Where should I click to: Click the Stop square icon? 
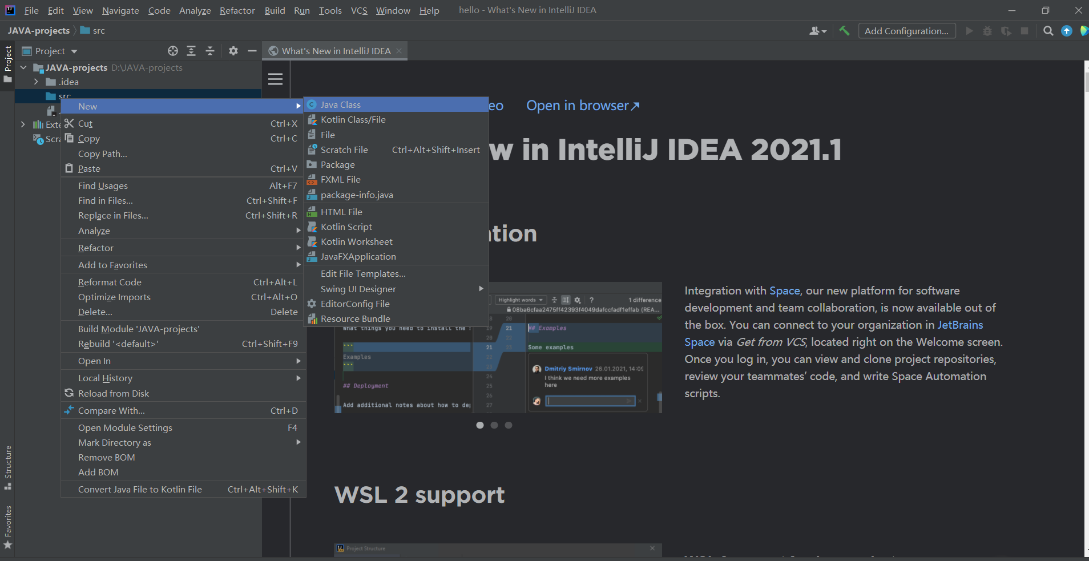[1025, 31]
